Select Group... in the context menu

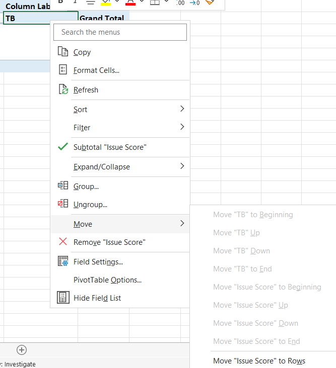tap(120, 187)
